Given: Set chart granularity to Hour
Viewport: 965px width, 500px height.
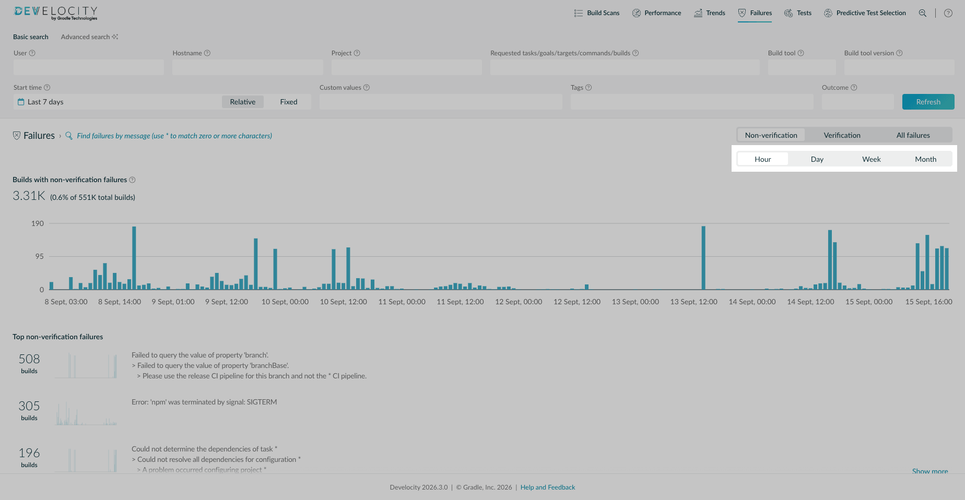Looking at the screenshot, I should pyautogui.click(x=763, y=159).
